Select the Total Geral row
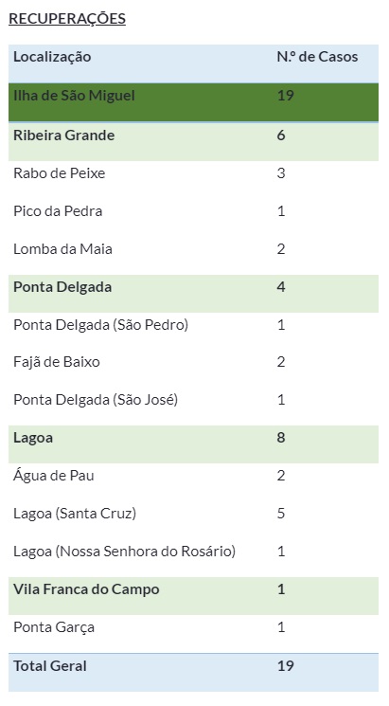The height and width of the screenshot is (706, 389). [193, 672]
